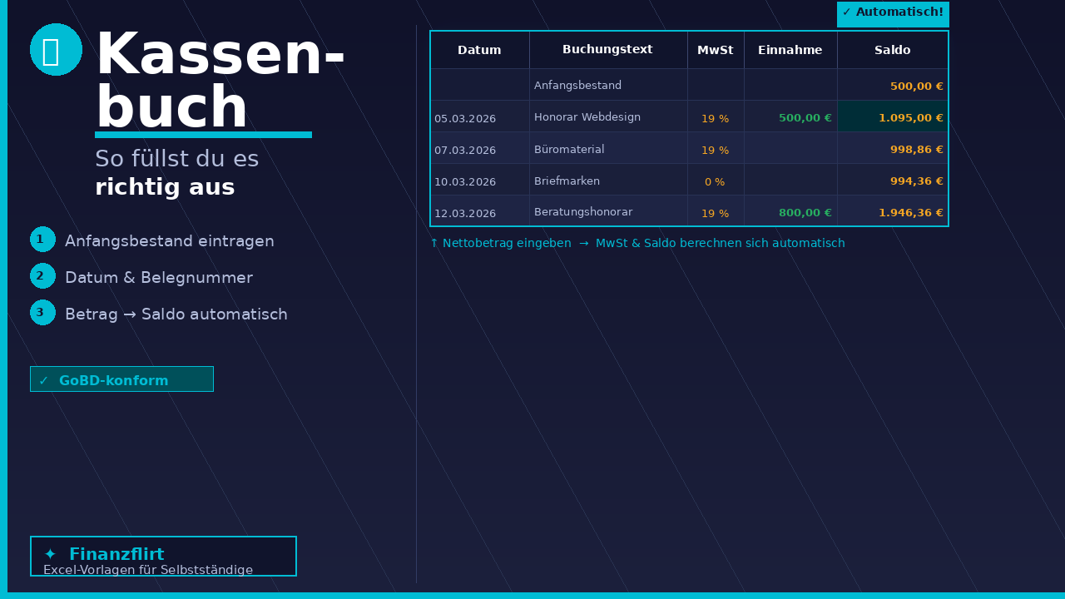The width and height of the screenshot is (1065, 599).
Task: Click the step Betrag → Saldo automatisch
Action: coord(176,314)
